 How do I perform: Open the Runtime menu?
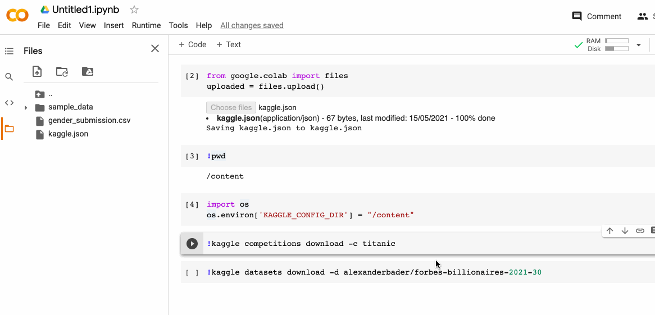click(x=146, y=25)
